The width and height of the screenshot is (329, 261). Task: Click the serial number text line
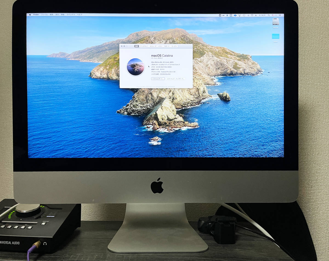(161, 74)
